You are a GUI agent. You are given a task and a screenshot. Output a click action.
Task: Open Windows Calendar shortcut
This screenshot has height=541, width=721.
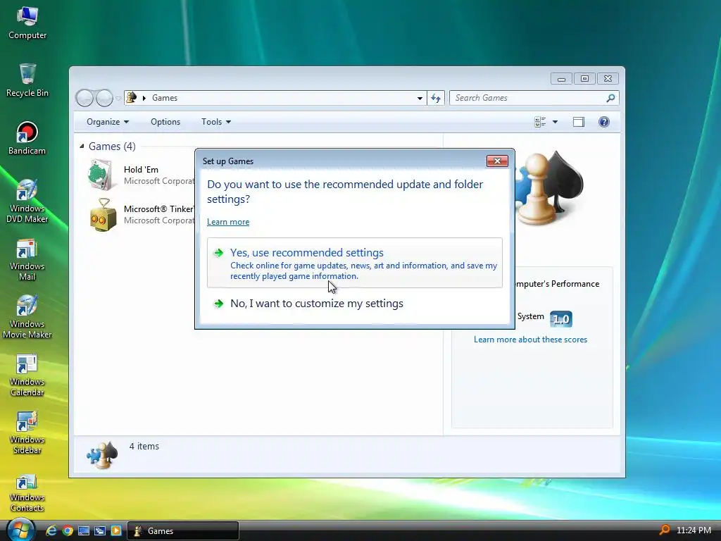tap(27, 375)
